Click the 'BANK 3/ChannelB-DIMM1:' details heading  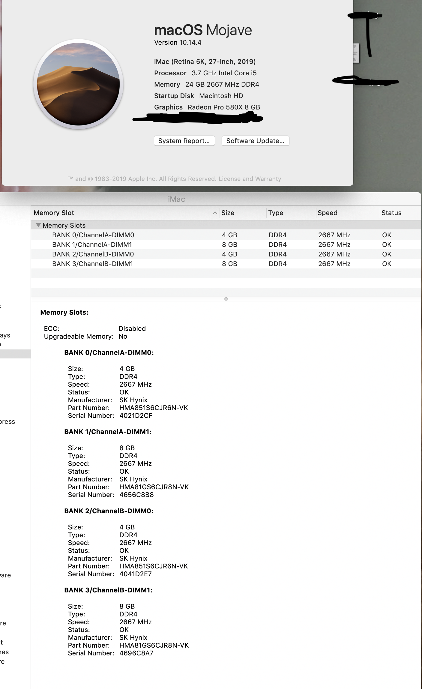point(108,590)
